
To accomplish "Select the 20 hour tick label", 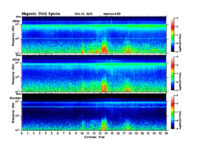I will pyautogui.click(x=142, y=133).
